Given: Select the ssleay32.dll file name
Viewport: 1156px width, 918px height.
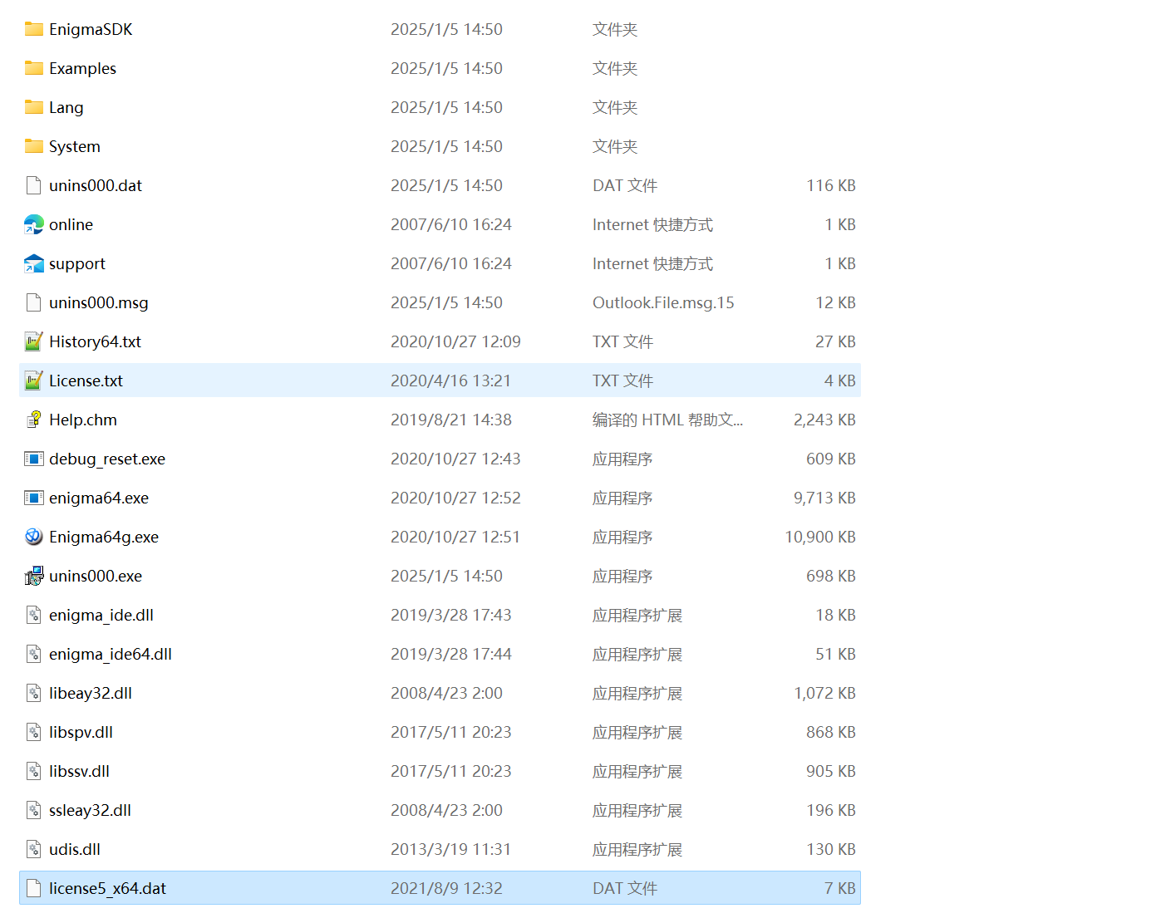Looking at the screenshot, I should point(90,810).
